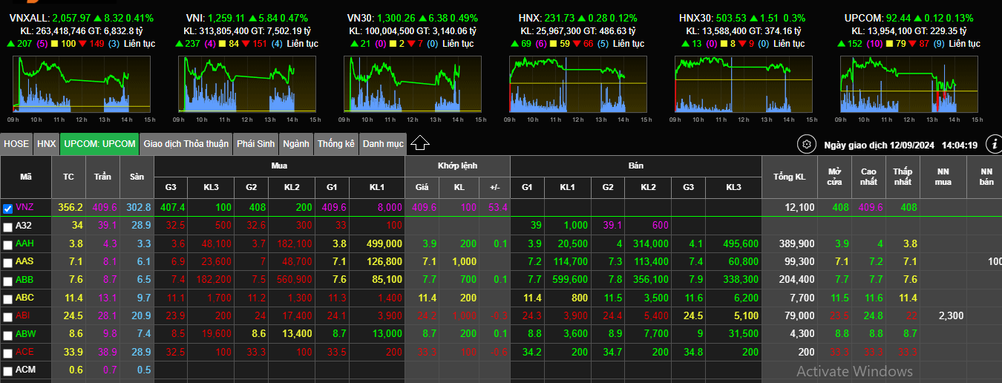Select the ABI row checkbox

tap(8, 316)
